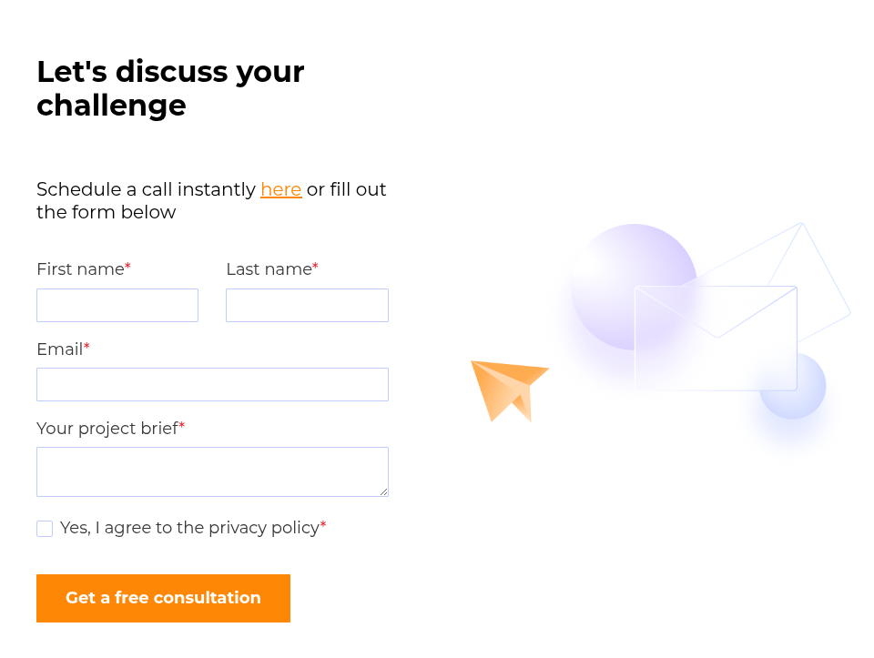The image size is (874, 658).
Task: Focus the First name input field
Action: pos(117,305)
